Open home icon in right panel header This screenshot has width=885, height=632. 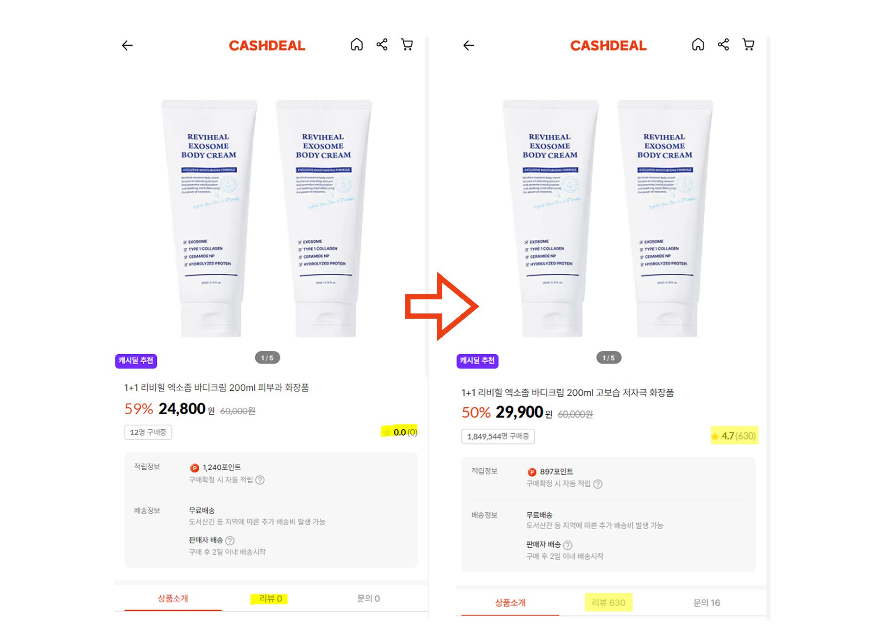(698, 45)
